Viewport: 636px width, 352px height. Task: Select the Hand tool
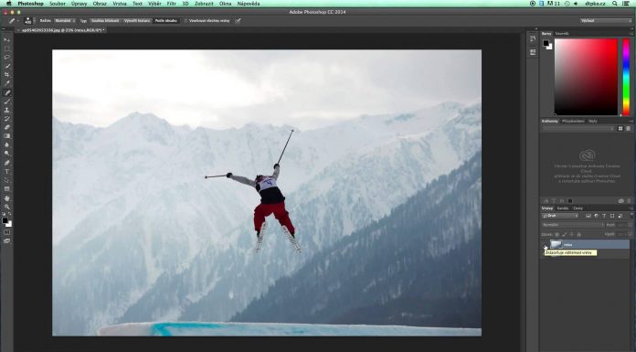pyautogui.click(x=7, y=197)
